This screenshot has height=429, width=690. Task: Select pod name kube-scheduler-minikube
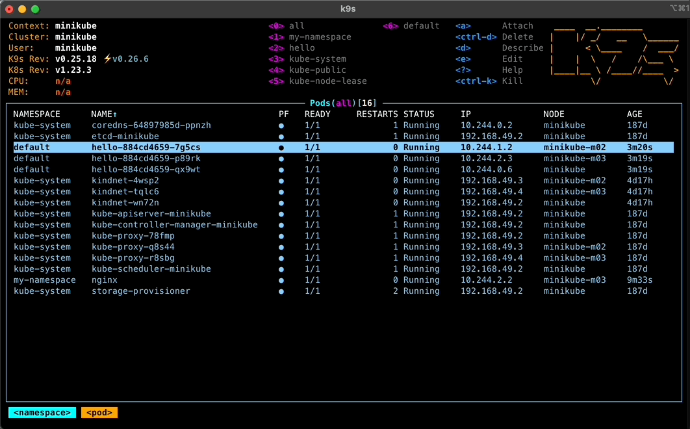coord(151,268)
